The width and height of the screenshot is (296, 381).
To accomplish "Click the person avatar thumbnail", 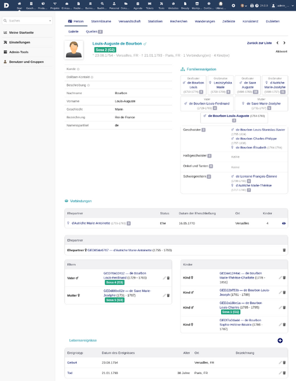I will pos(74,50).
